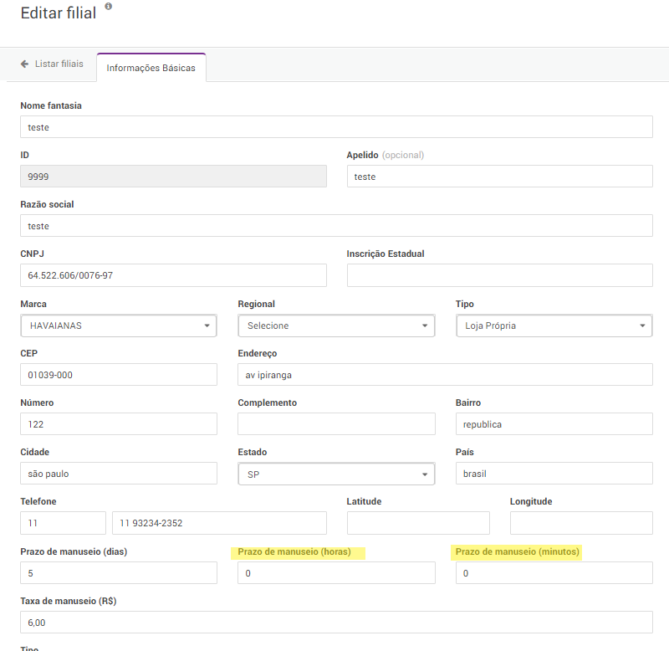Click the Complemento input field
This screenshot has width=669, height=651.
(336, 424)
